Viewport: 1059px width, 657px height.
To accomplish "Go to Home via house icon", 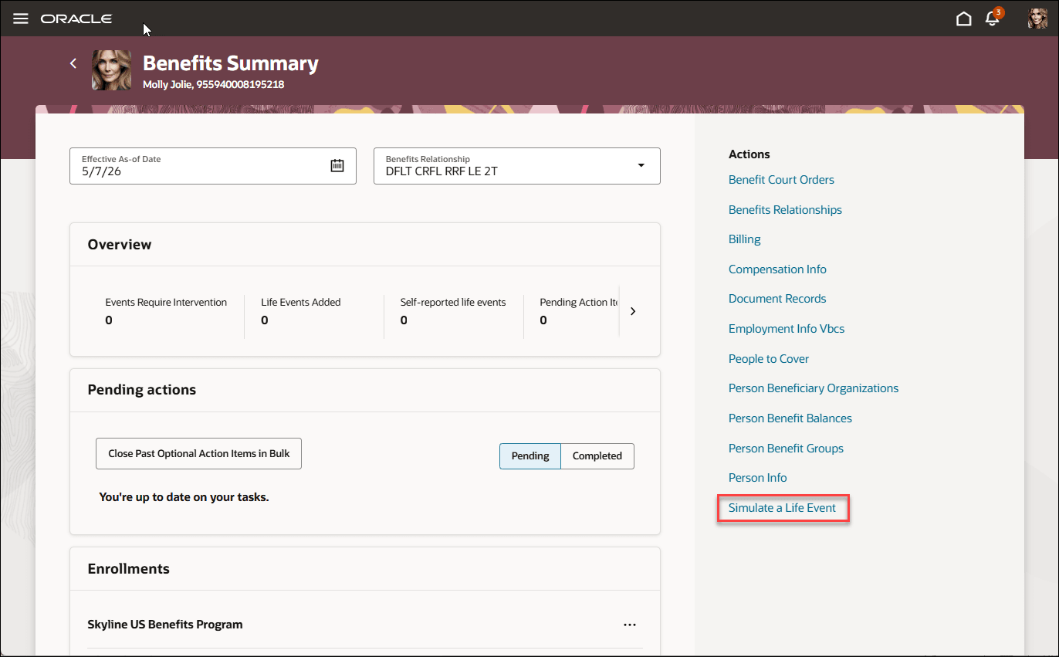I will [963, 19].
